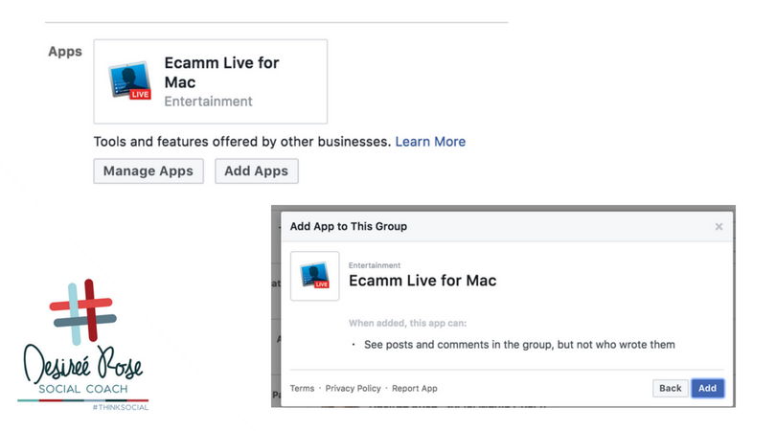Click the permission text about posts and comments
The image size is (776, 431).
[x=519, y=345]
